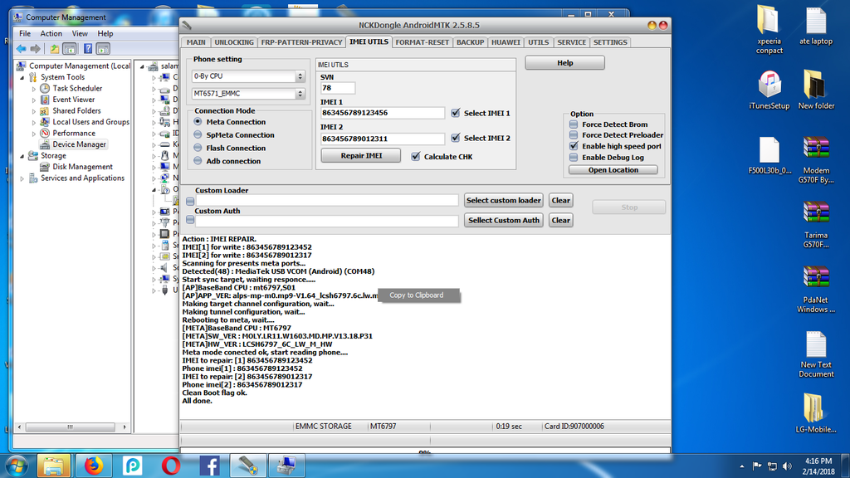
Task: Expand Shared Folders tree node
Action: pyautogui.click(x=33, y=111)
